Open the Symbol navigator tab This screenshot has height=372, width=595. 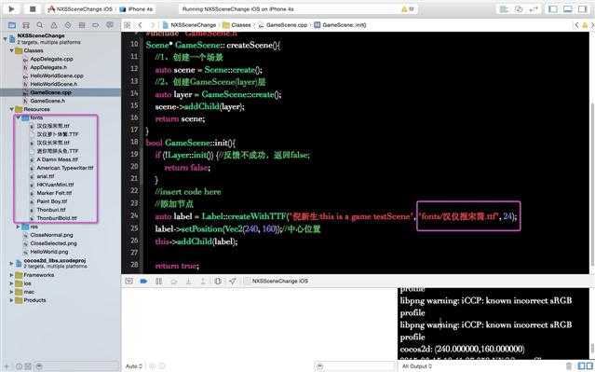point(26,25)
